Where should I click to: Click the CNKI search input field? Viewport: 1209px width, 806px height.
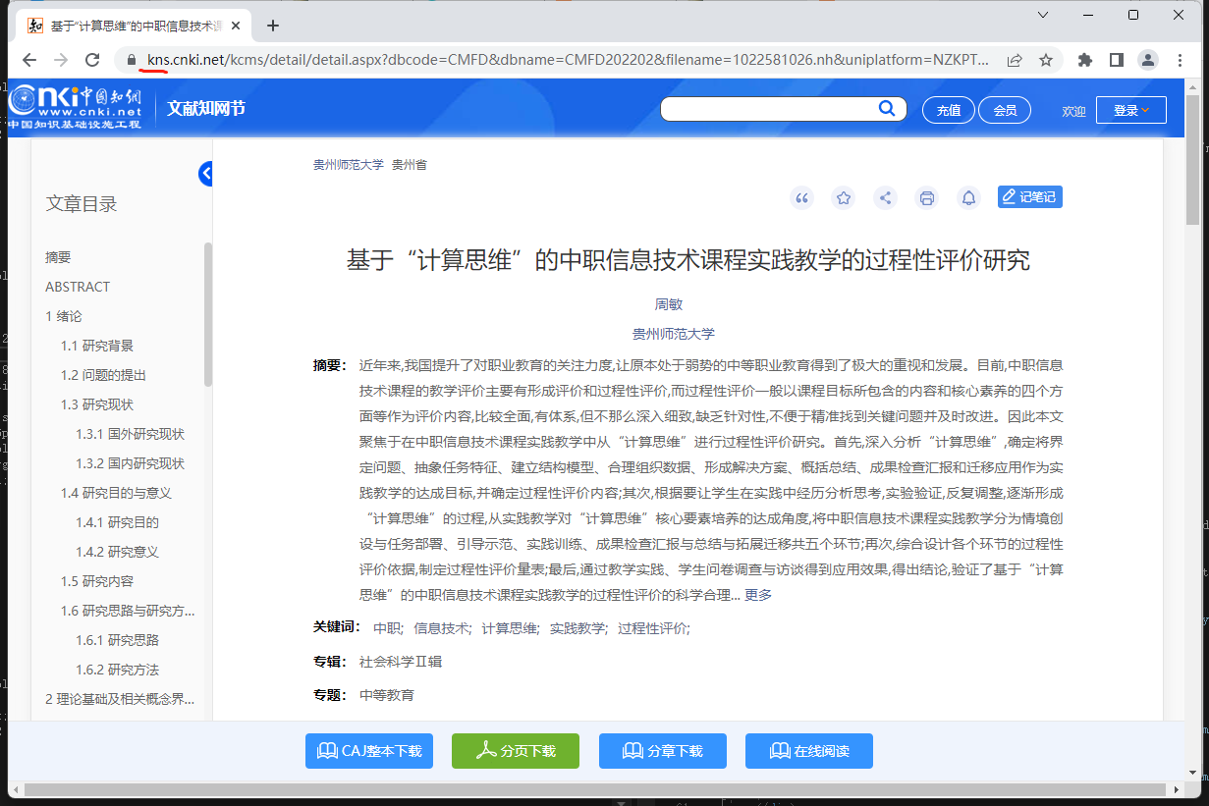point(768,109)
